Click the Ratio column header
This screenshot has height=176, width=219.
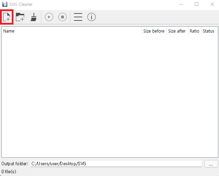click(194, 31)
